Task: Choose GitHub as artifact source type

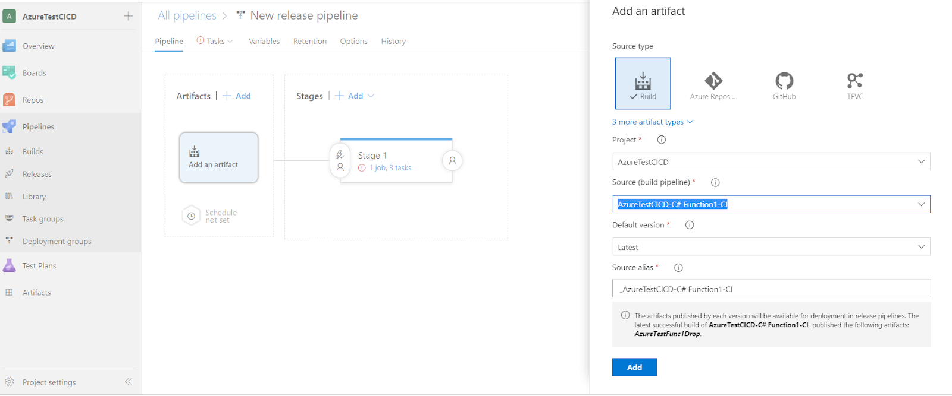Action: [x=784, y=84]
